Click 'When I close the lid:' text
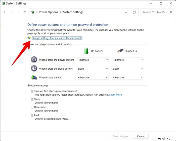 (x=50, y=77)
